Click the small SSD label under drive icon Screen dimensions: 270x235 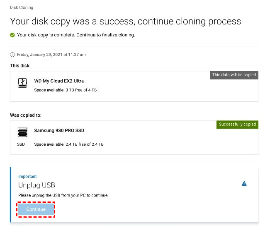point(22,144)
